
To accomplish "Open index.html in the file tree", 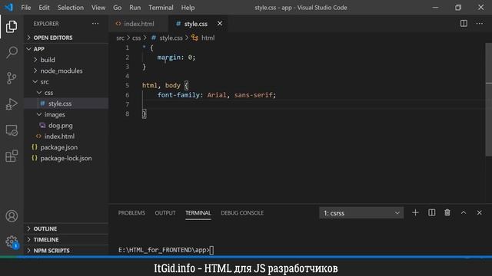I will [66, 136].
